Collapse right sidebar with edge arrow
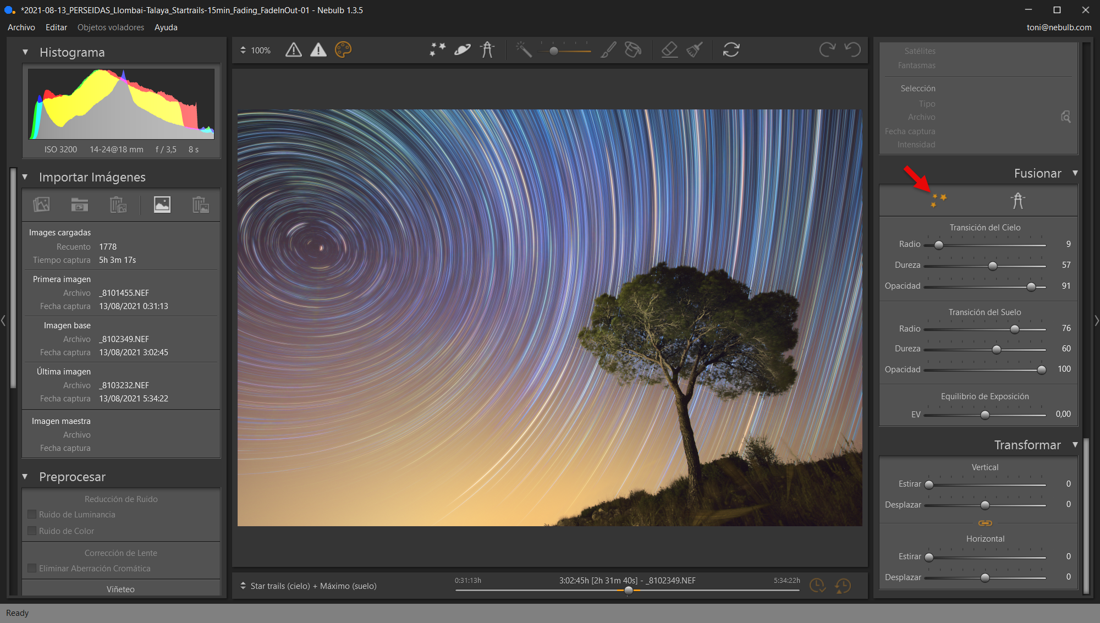 1097,321
